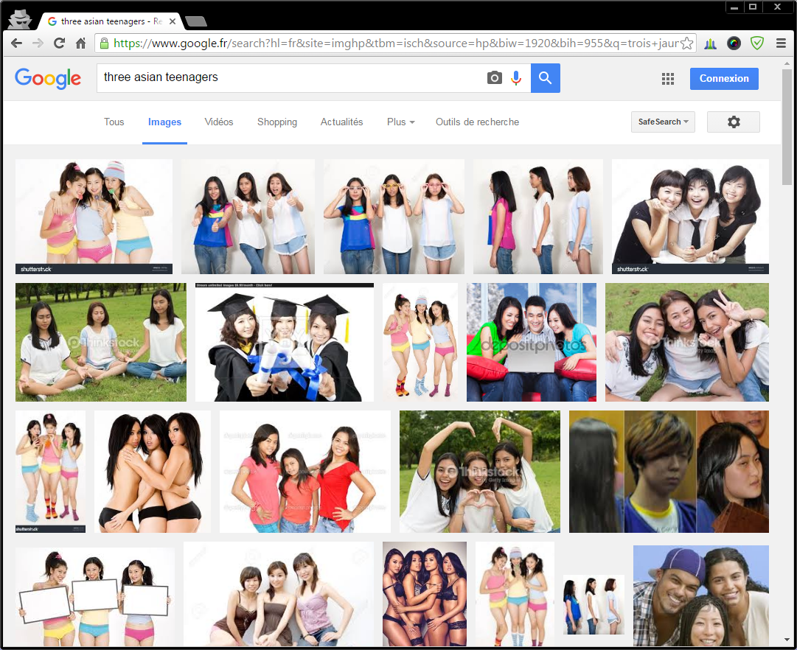The image size is (797, 650).
Task: Open the settings gear button
Action: click(x=733, y=122)
